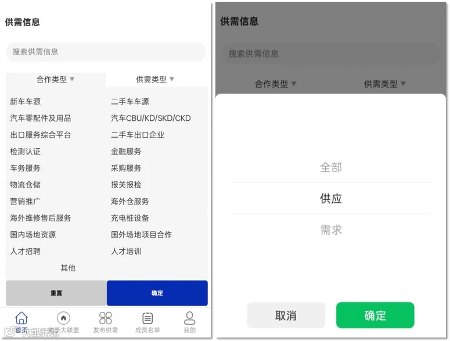This screenshot has width=450, height=341.
Task: Expand 合作类型 dropdown in the right dimmed screen
Action: [275, 84]
